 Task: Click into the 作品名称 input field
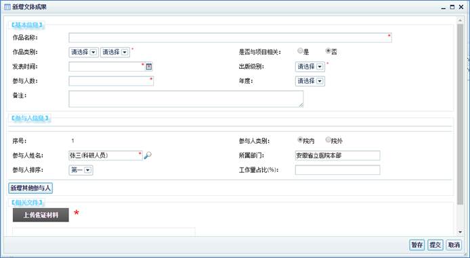point(230,38)
